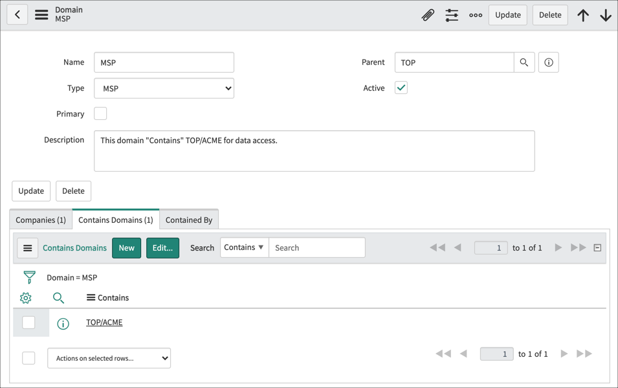Click the personalize form sliders icon
This screenshot has width=618, height=388.
[x=452, y=14]
